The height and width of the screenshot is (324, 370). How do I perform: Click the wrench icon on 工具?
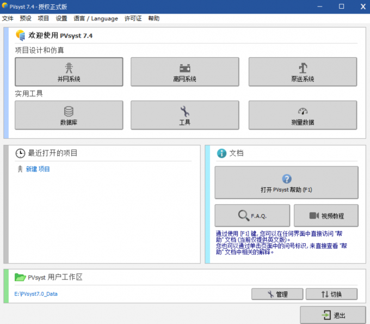(185, 112)
